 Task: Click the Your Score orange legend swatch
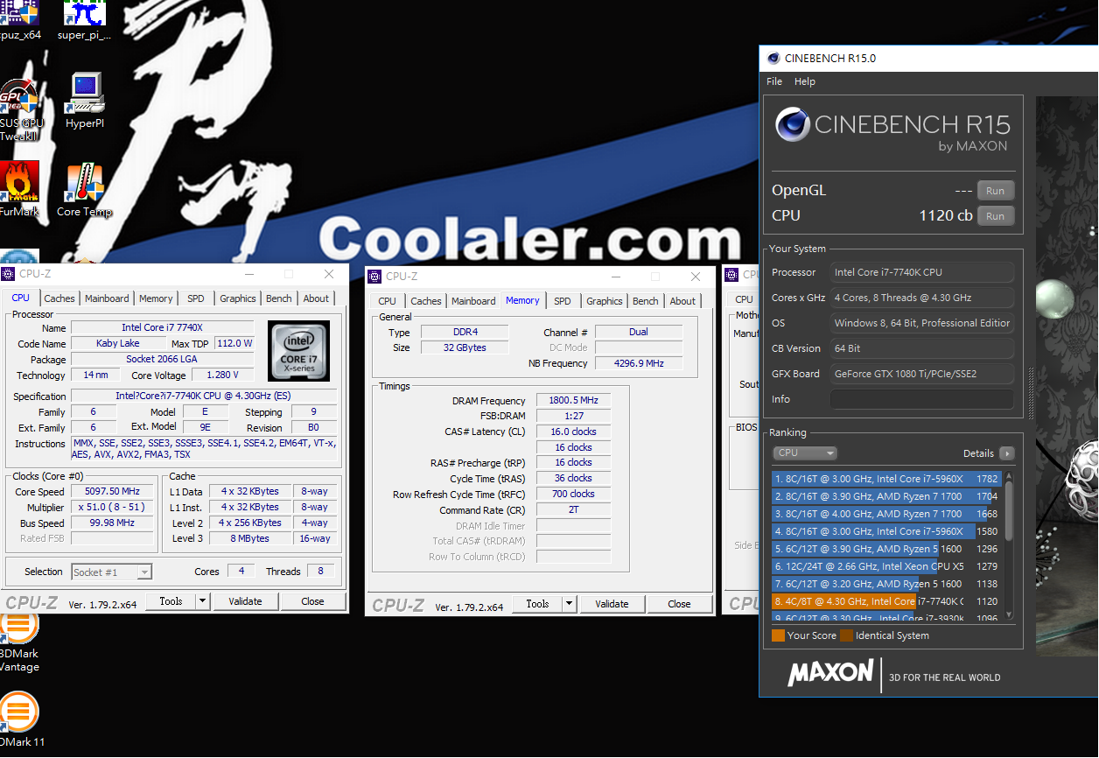tap(778, 635)
